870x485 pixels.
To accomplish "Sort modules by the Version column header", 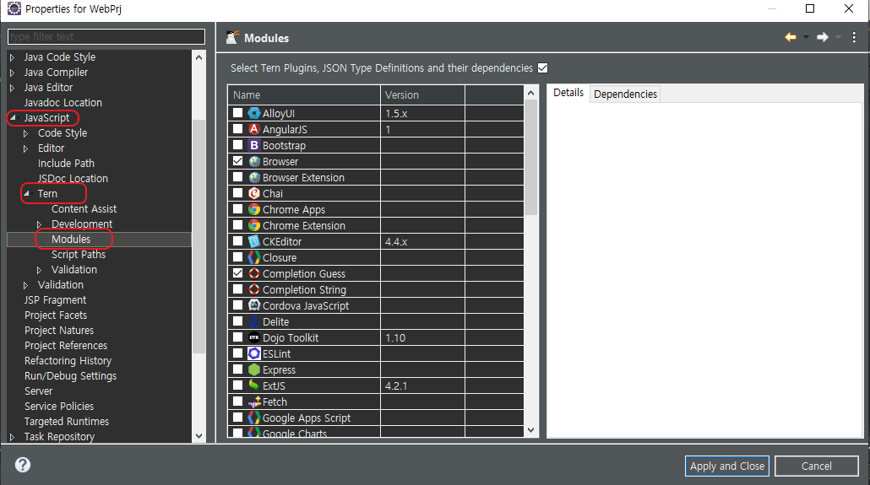I will (423, 94).
